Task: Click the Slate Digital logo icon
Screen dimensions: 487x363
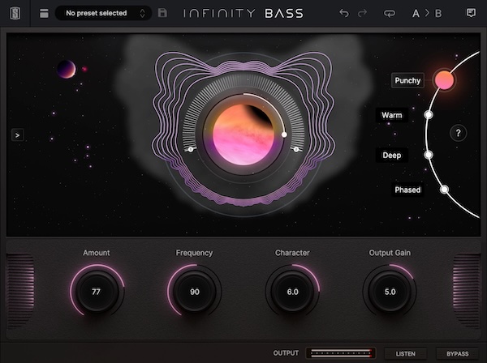Action: pyautogui.click(x=15, y=13)
